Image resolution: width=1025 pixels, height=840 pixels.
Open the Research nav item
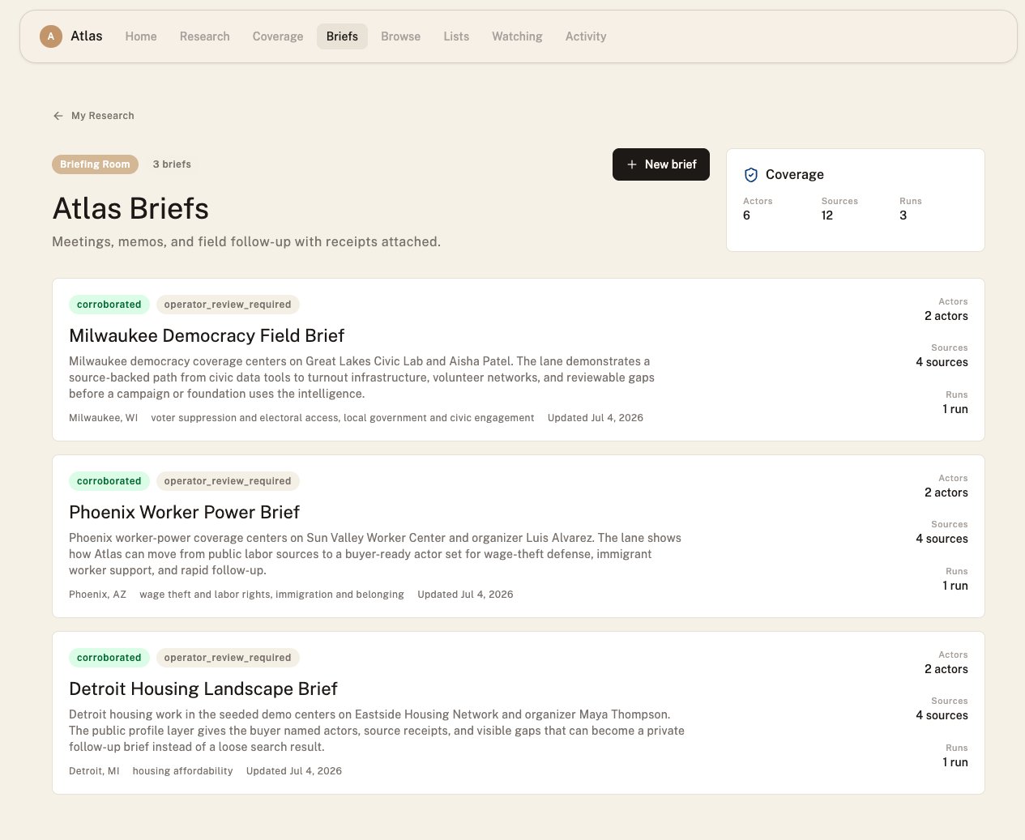[x=205, y=36]
